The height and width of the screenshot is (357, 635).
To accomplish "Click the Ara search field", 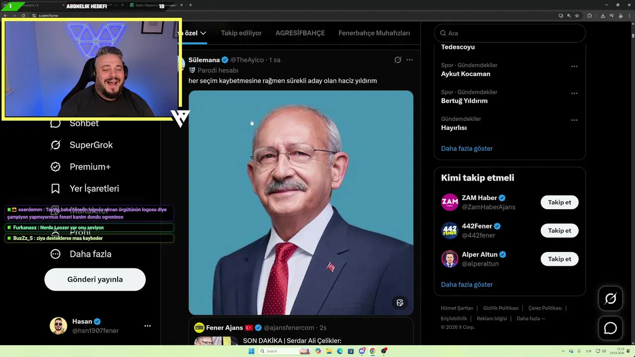I will click(x=509, y=33).
